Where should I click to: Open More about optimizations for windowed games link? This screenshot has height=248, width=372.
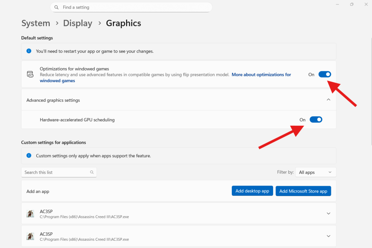point(261,75)
